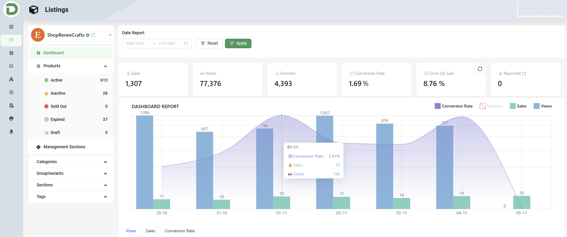Click the Draft note icon
Viewport: 567px width, 237px height.
tap(46, 132)
